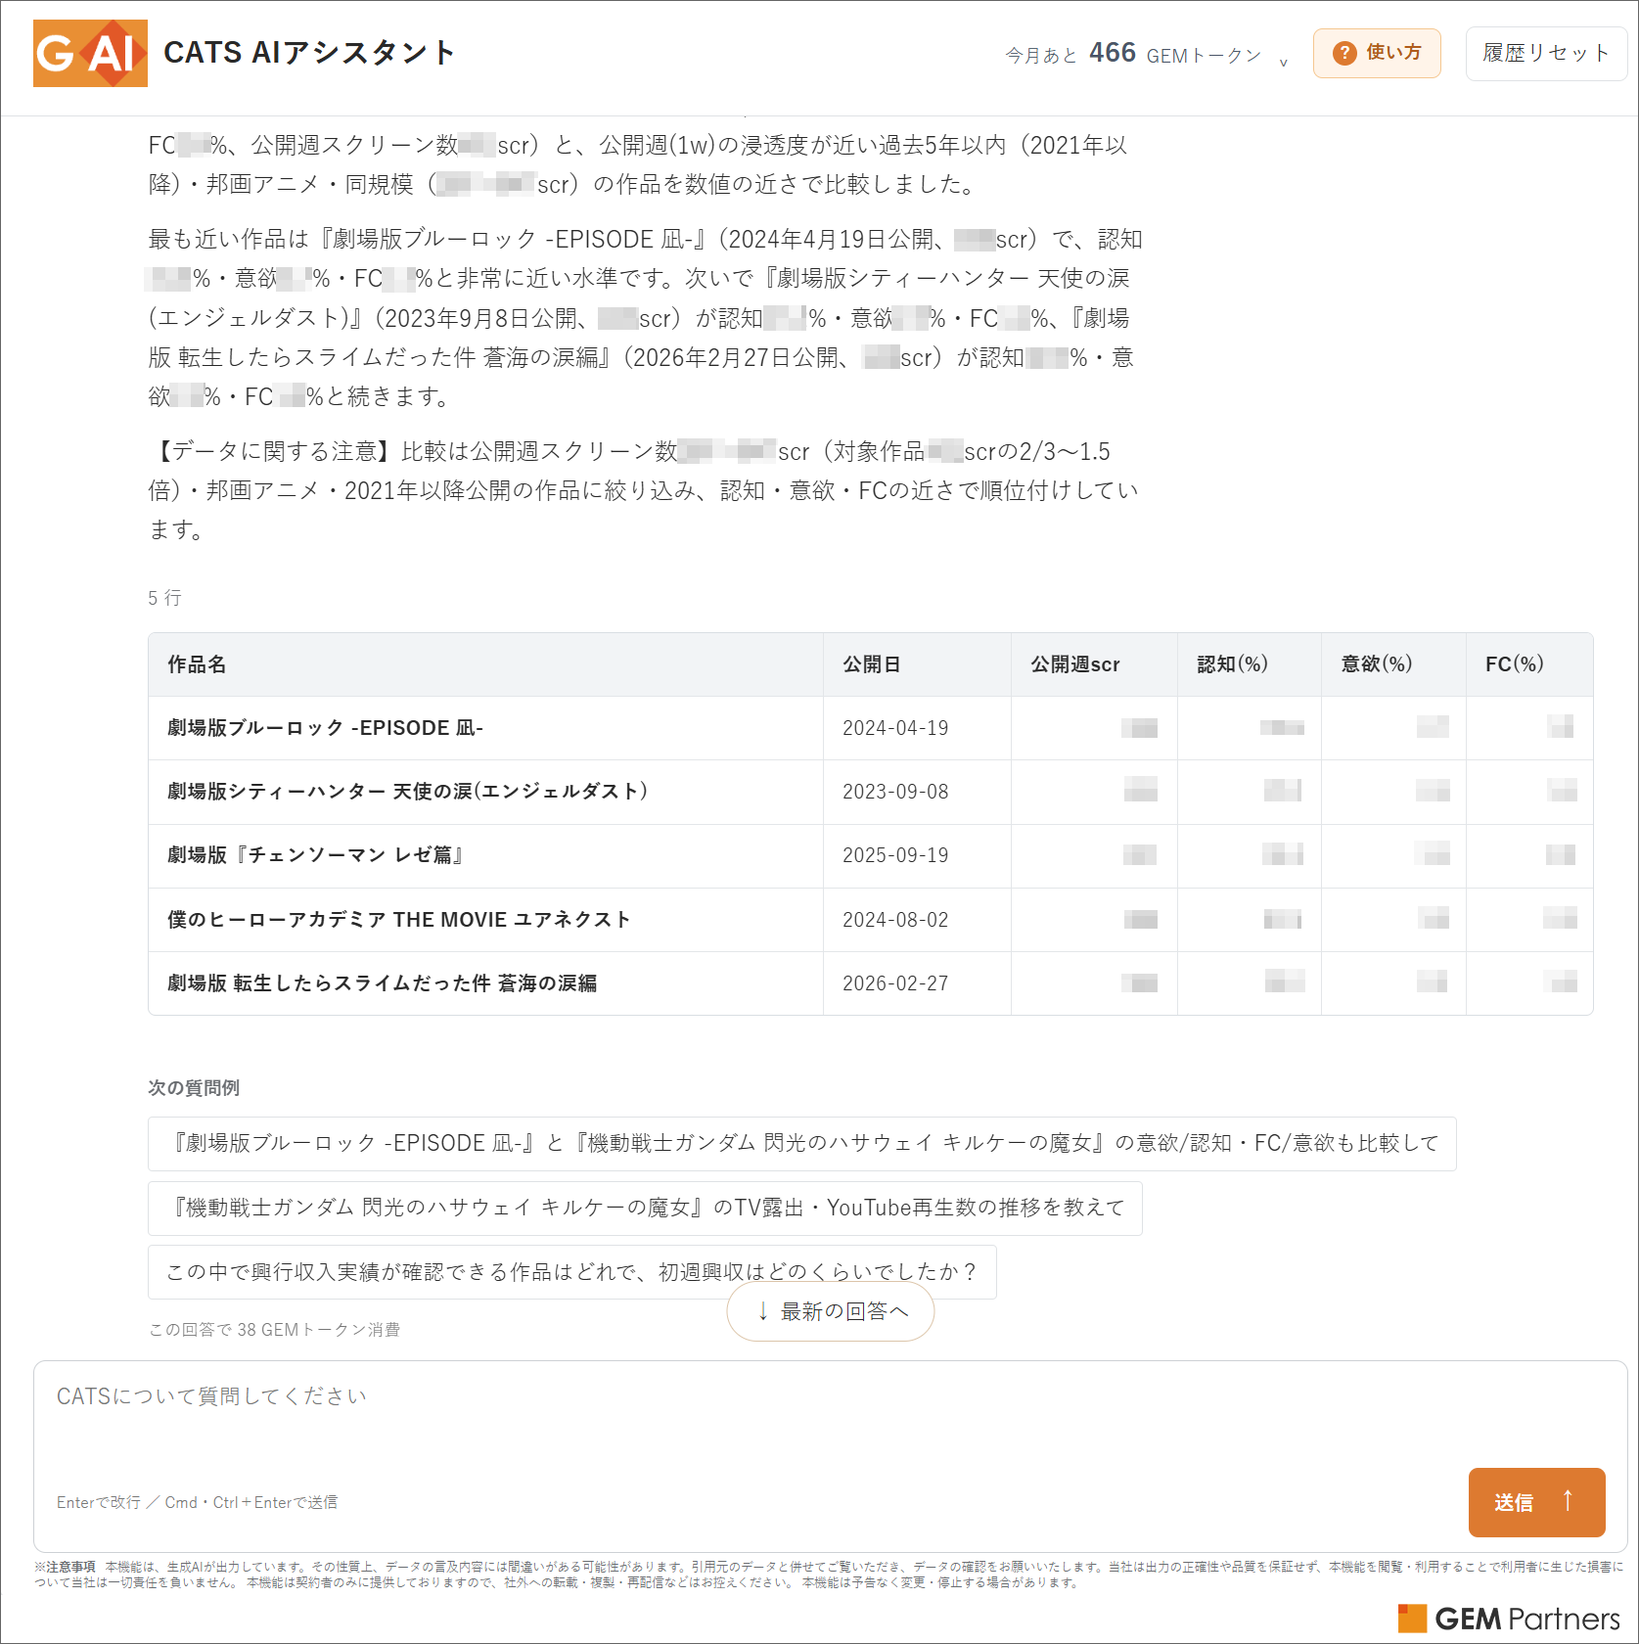Click the CATS AIアシスタント title
1639x1644 pixels.
pyautogui.click(x=309, y=53)
